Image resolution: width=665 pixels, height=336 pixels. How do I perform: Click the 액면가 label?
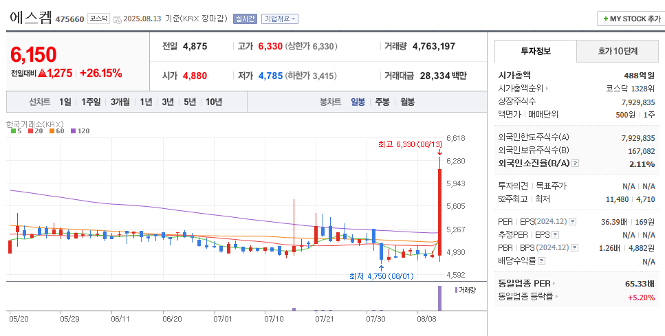[x=510, y=115]
